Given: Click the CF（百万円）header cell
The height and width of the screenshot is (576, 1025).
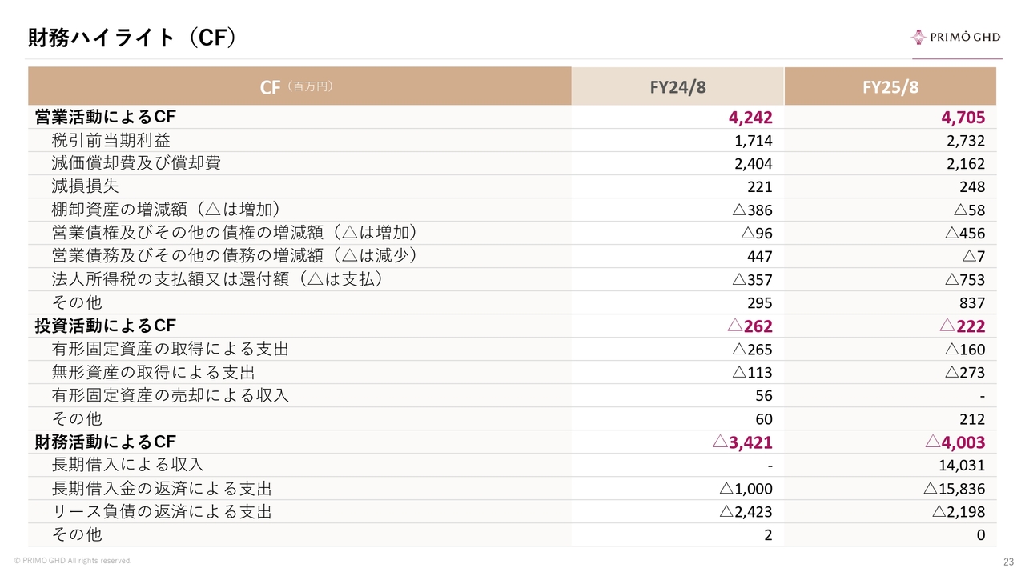Looking at the screenshot, I should (298, 86).
